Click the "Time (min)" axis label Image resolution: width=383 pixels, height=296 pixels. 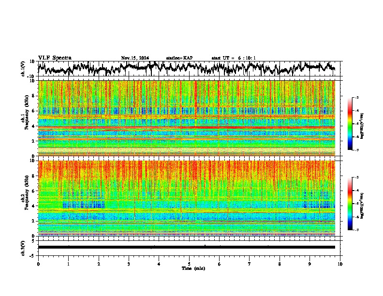pyautogui.click(x=193, y=268)
